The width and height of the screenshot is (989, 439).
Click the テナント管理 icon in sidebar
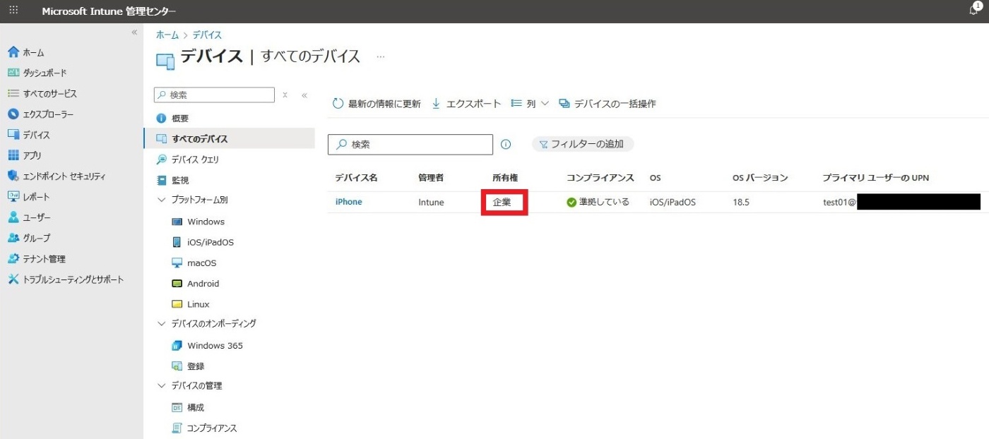[13, 259]
